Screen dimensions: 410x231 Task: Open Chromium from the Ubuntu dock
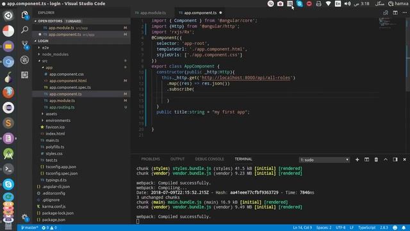(x=8, y=62)
